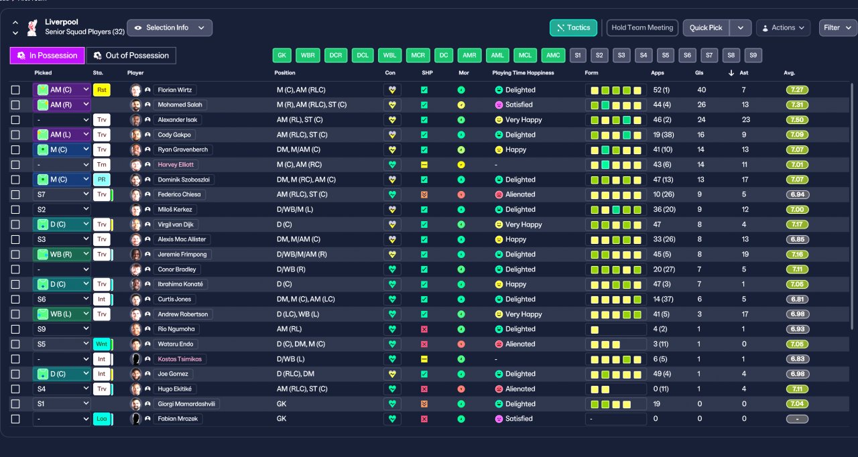Click Alexander Isak's green morale icon
This screenshot has height=457, width=858.
(461, 120)
